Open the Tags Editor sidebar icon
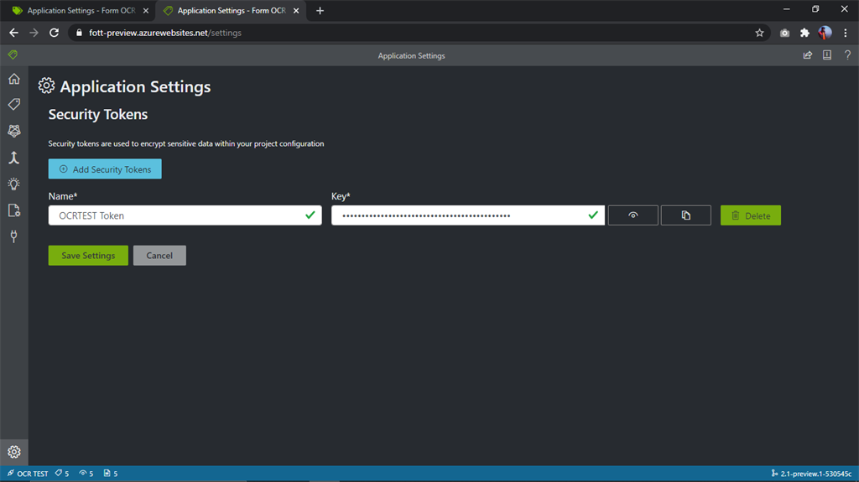Image resolution: width=859 pixels, height=482 pixels. point(13,104)
